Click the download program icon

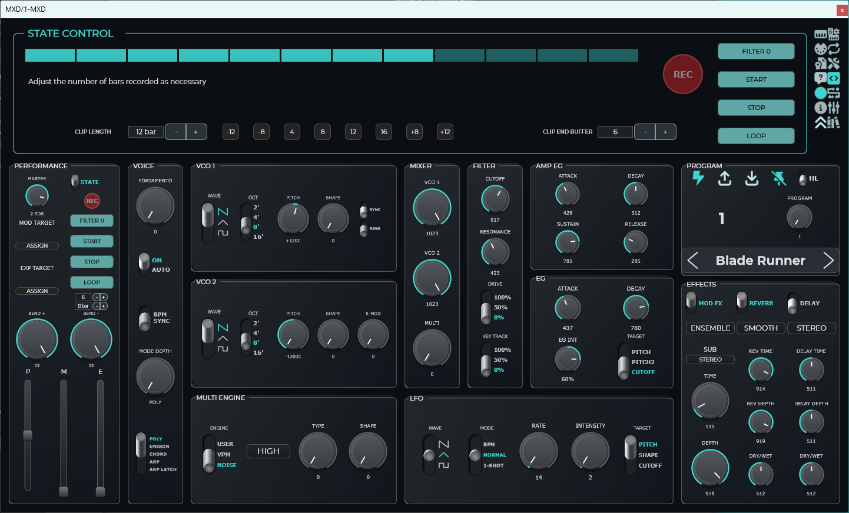752,178
